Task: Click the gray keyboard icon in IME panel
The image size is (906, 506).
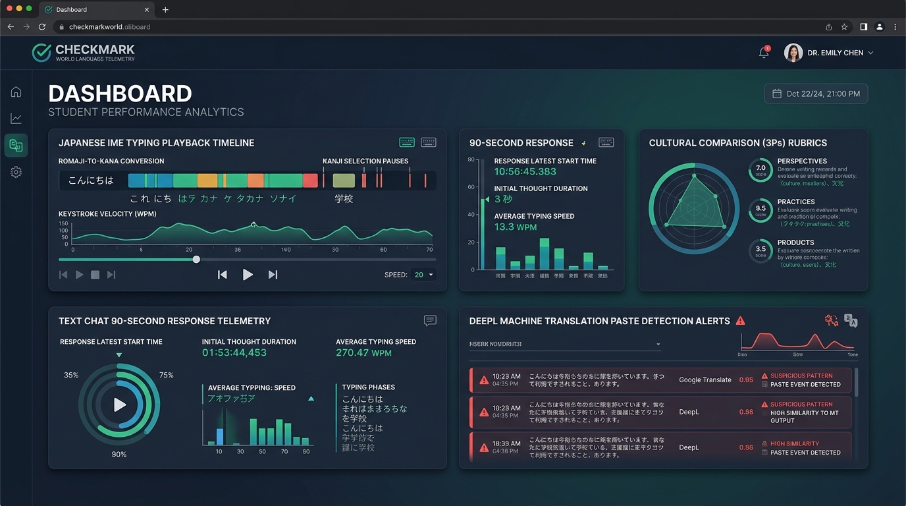Action: (429, 142)
